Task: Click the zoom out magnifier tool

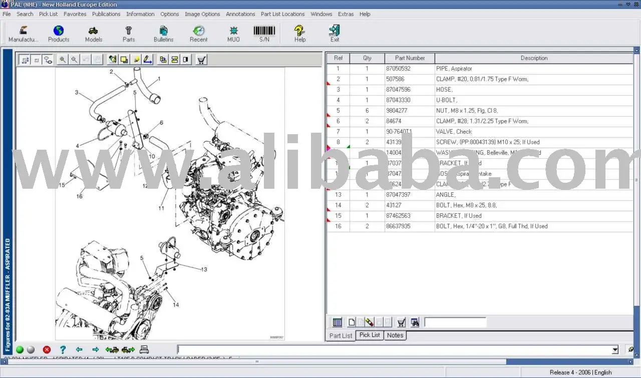Action: pyautogui.click(x=74, y=60)
